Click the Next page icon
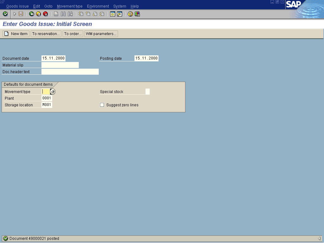The width and height of the screenshot is (324, 243). (x=95, y=14)
